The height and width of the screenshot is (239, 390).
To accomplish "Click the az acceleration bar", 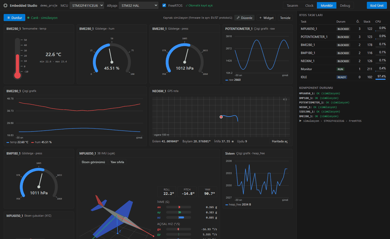I will point(179,217).
